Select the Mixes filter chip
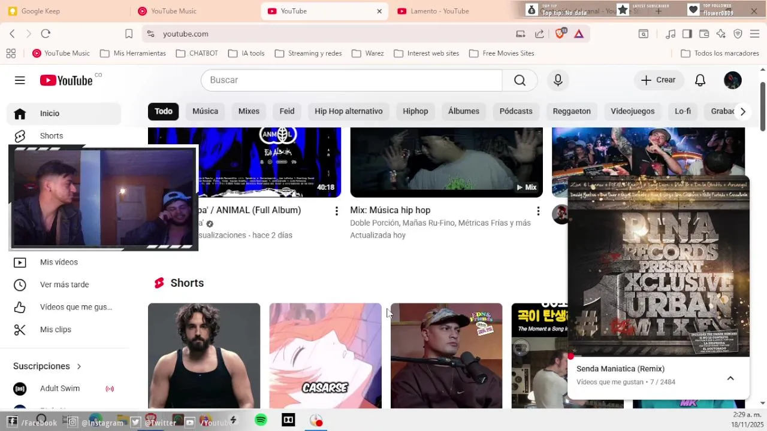The image size is (767, 431). [249, 111]
